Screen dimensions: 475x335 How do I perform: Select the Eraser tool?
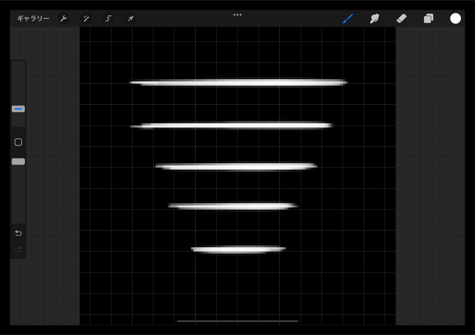(x=402, y=19)
